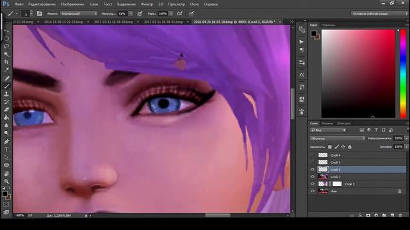The image size is (410, 230).
Task: Switch to the Образцы swatches tab
Action: click(x=328, y=26)
